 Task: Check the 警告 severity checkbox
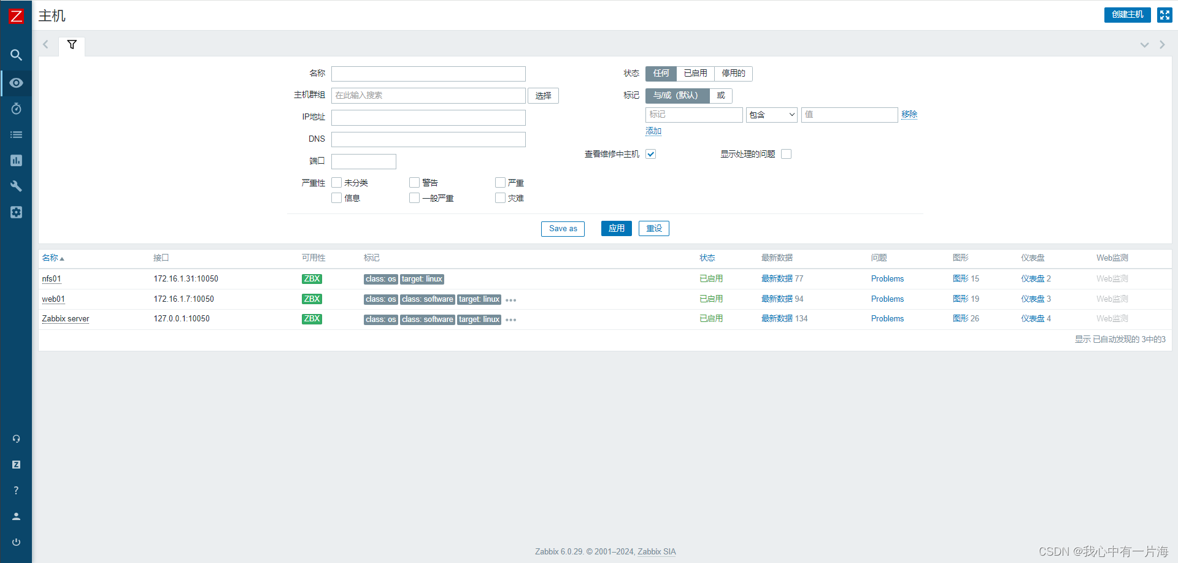(414, 182)
